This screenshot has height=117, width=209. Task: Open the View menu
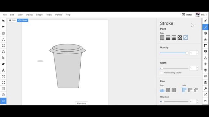click(20, 15)
